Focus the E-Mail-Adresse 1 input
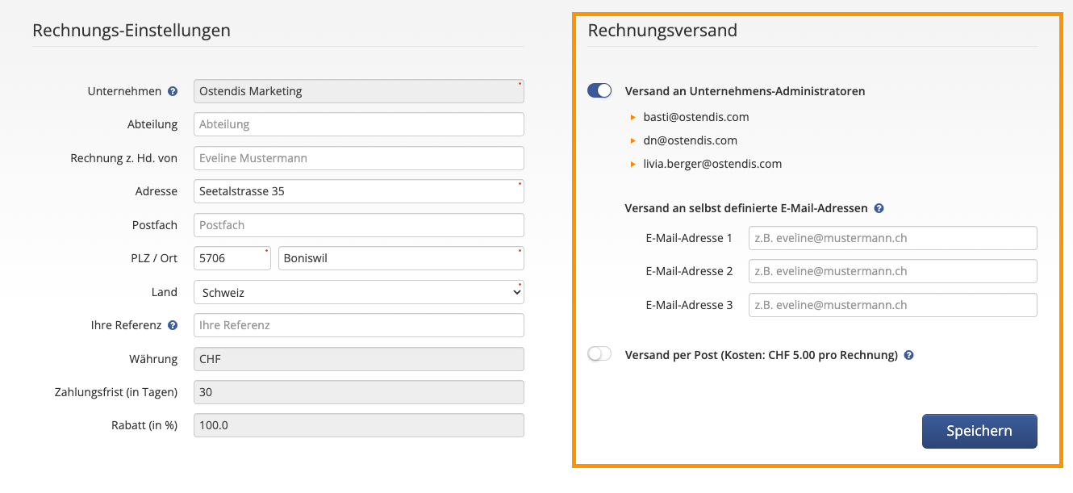Screen dimensions: 1073x493 893,238
